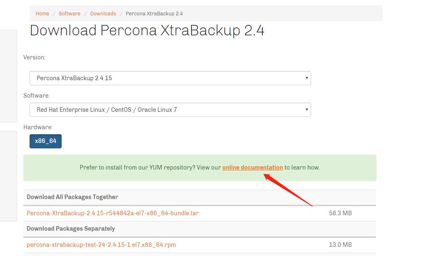Click the arrow on the Software selector

pos(307,110)
